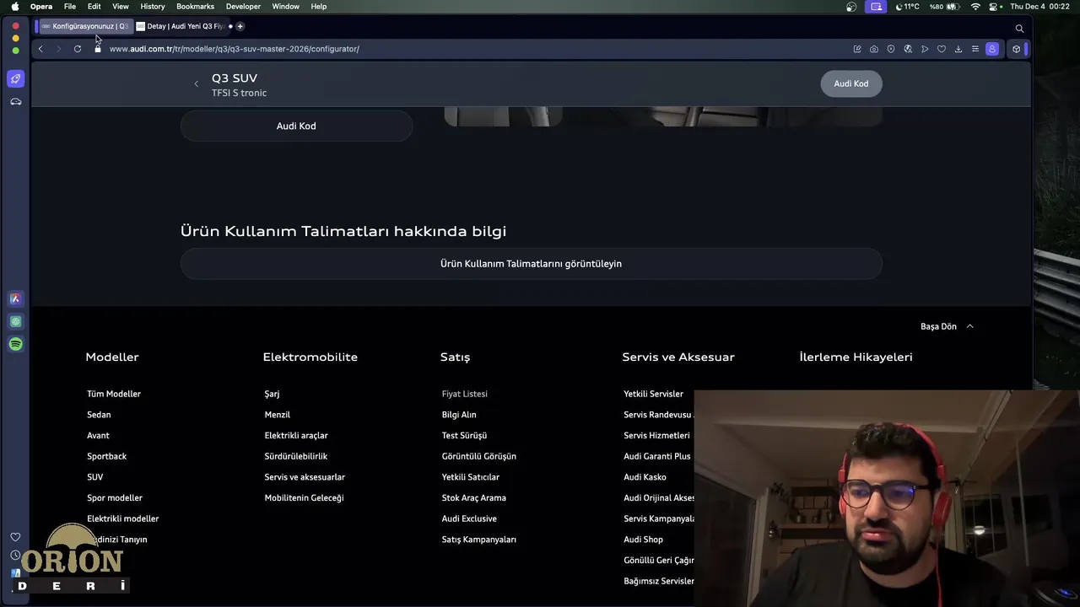
Task: Open the Bookmarks menu
Action: pos(195,6)
